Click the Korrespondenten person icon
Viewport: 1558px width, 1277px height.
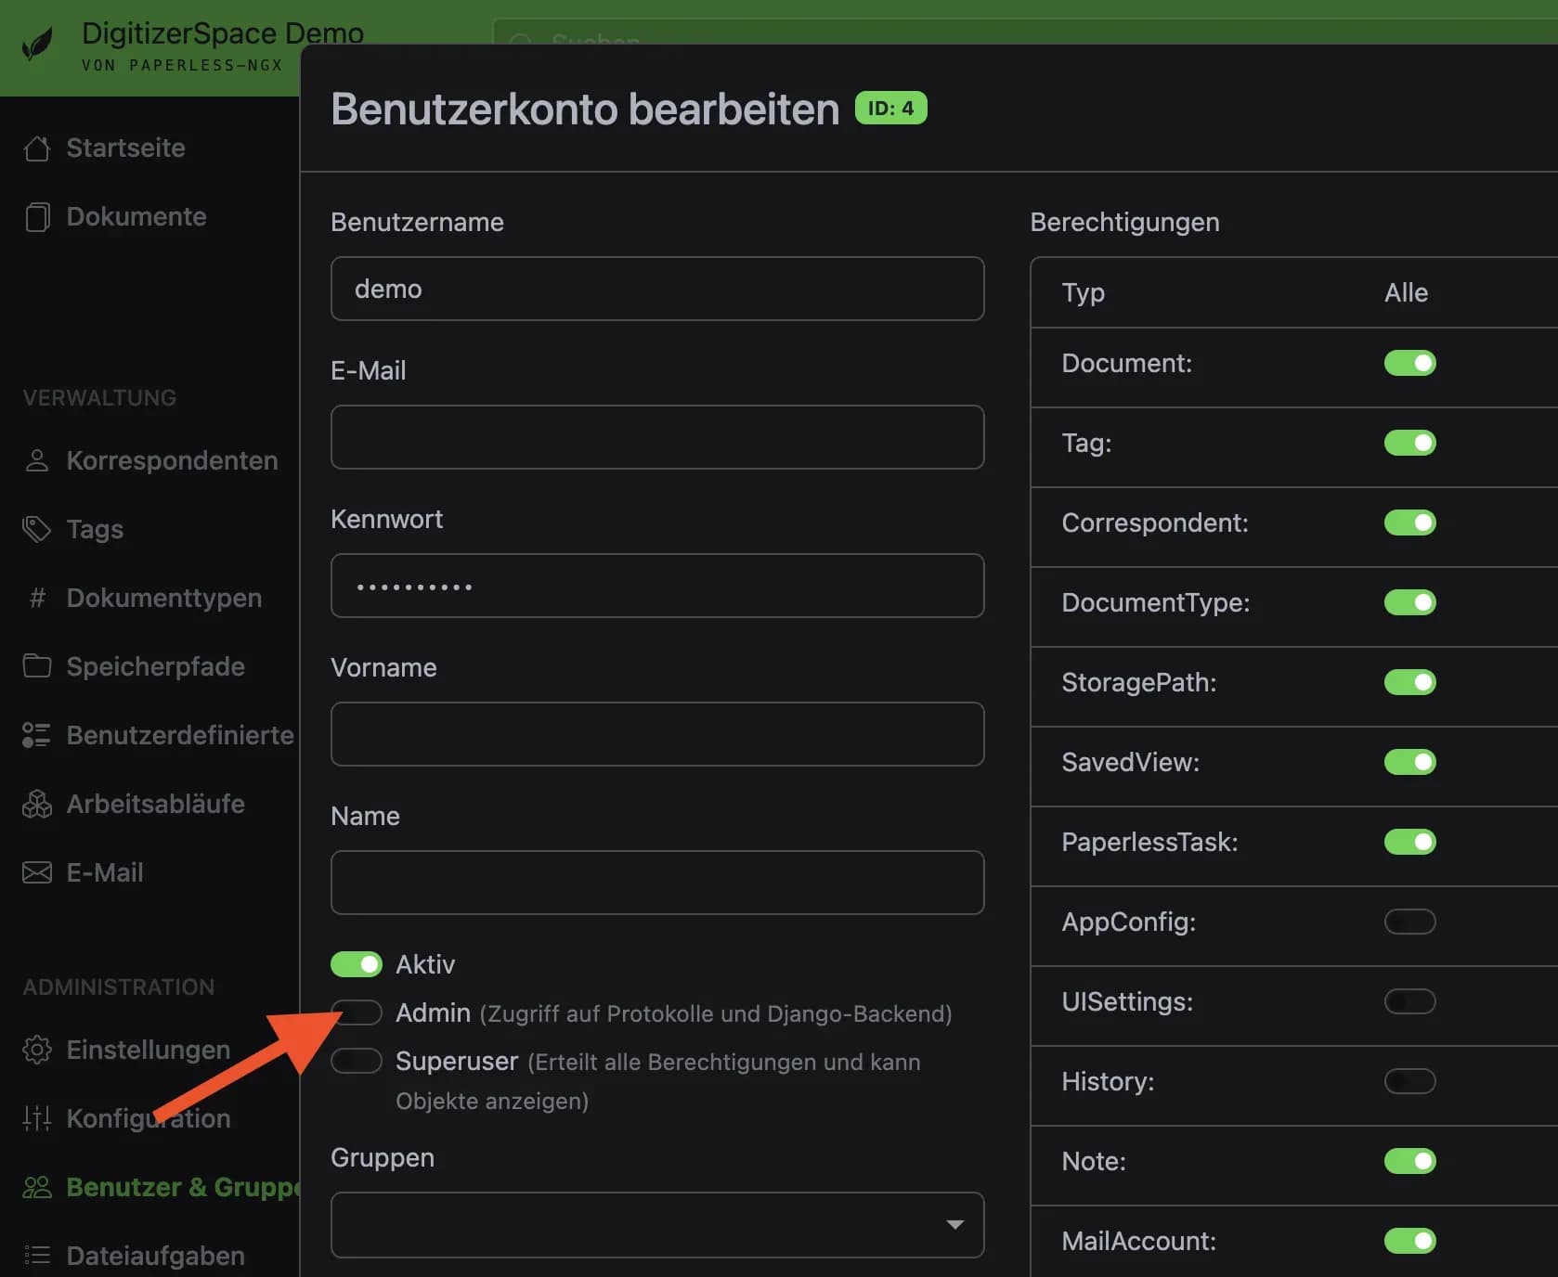[37, 460]
